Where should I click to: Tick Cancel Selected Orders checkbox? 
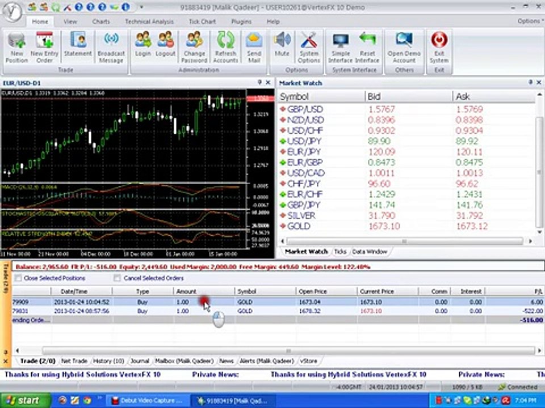point(118,278)
